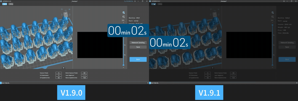Click up chevron at bottom of layer slider

[x=124, y=67]
